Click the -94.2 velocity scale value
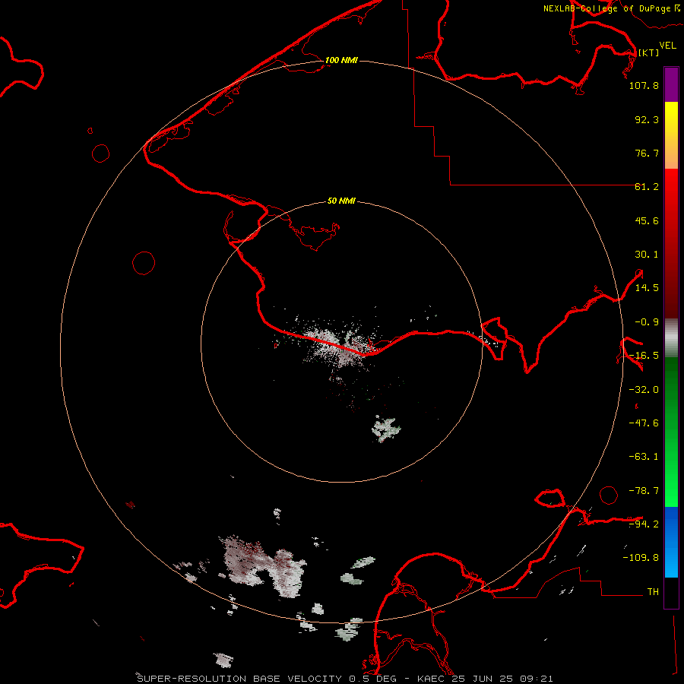Viewport: 684px width, 684px height. [644, 524]
